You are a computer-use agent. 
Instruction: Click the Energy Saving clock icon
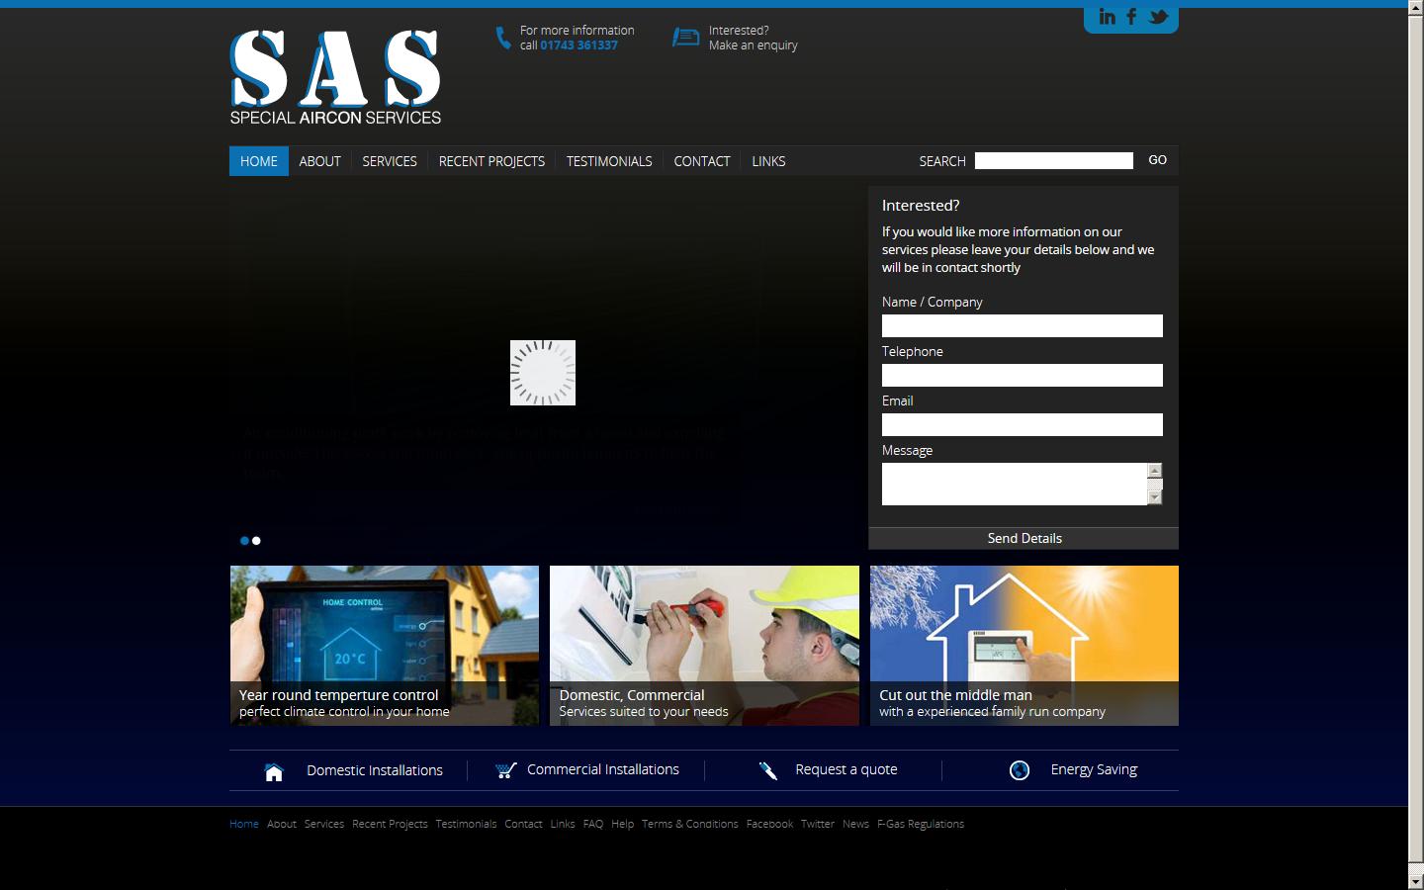pos(1020,769)
